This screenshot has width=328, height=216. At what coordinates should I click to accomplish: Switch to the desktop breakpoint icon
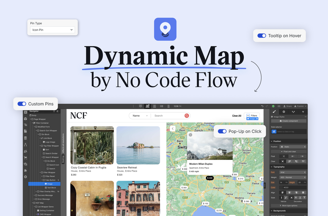(141, 106)
